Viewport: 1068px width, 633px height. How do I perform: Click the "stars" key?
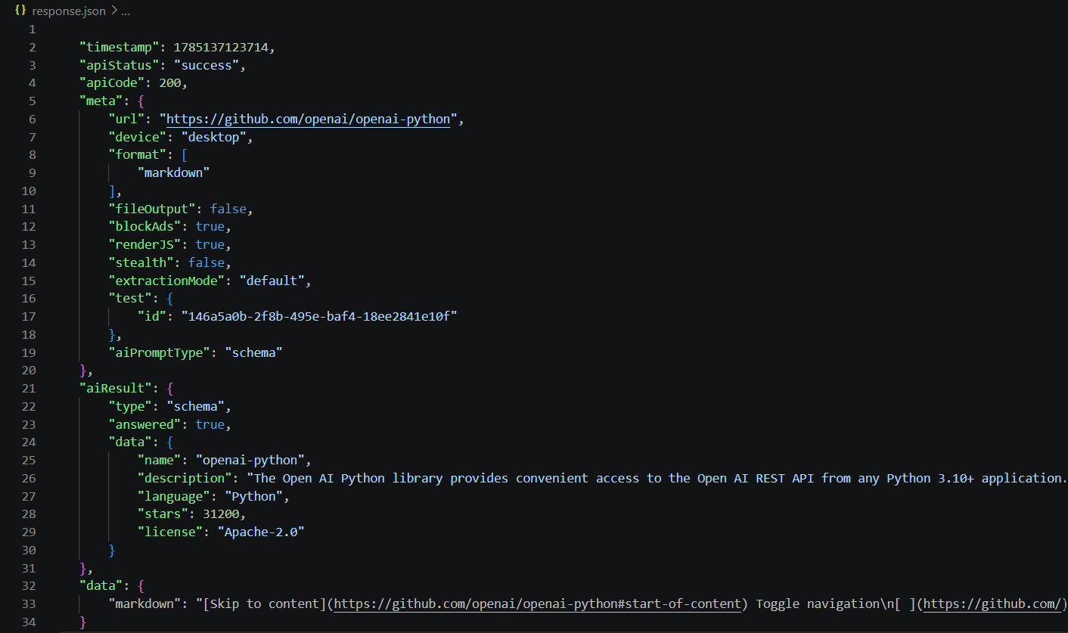click(163, 514)
